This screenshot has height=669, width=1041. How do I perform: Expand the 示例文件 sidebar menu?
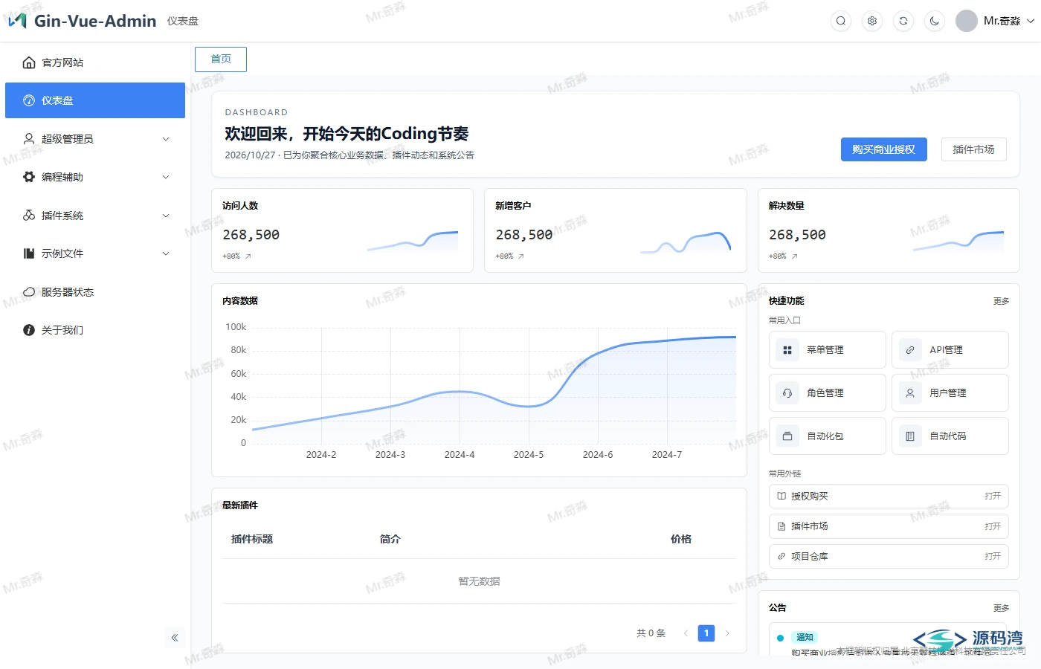coord(95,253)
